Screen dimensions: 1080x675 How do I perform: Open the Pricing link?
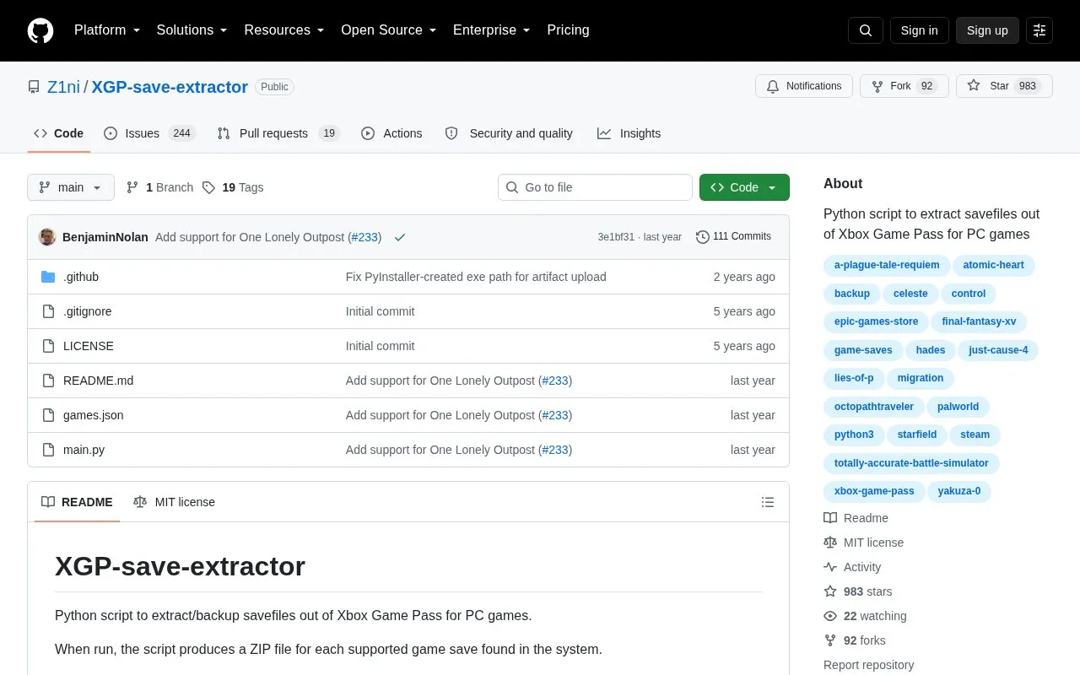tap(568, 30)
